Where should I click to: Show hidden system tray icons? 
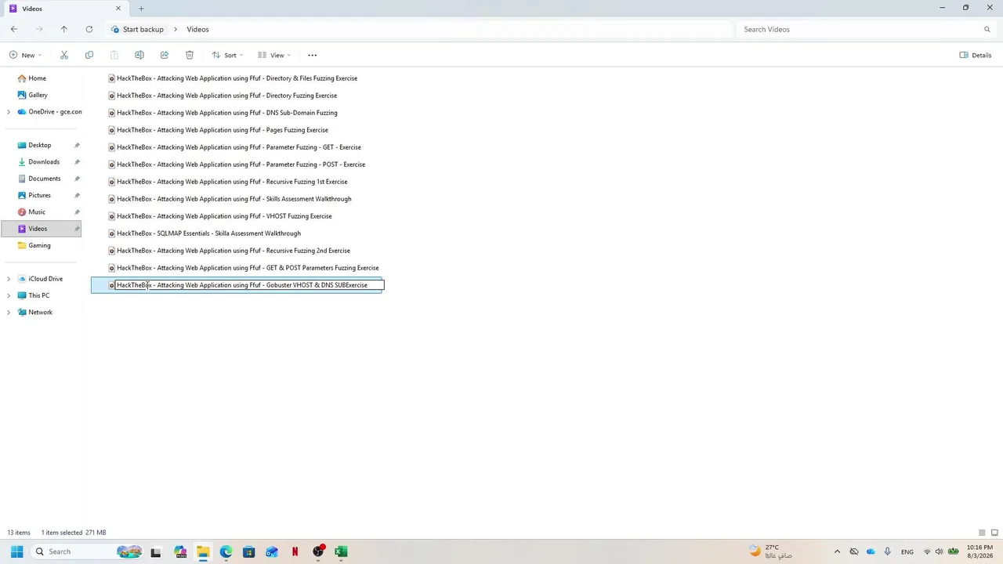(837, 551)
